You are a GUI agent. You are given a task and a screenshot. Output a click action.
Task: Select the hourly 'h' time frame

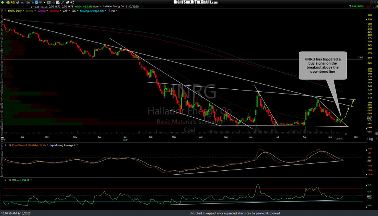tap(33, 3)
